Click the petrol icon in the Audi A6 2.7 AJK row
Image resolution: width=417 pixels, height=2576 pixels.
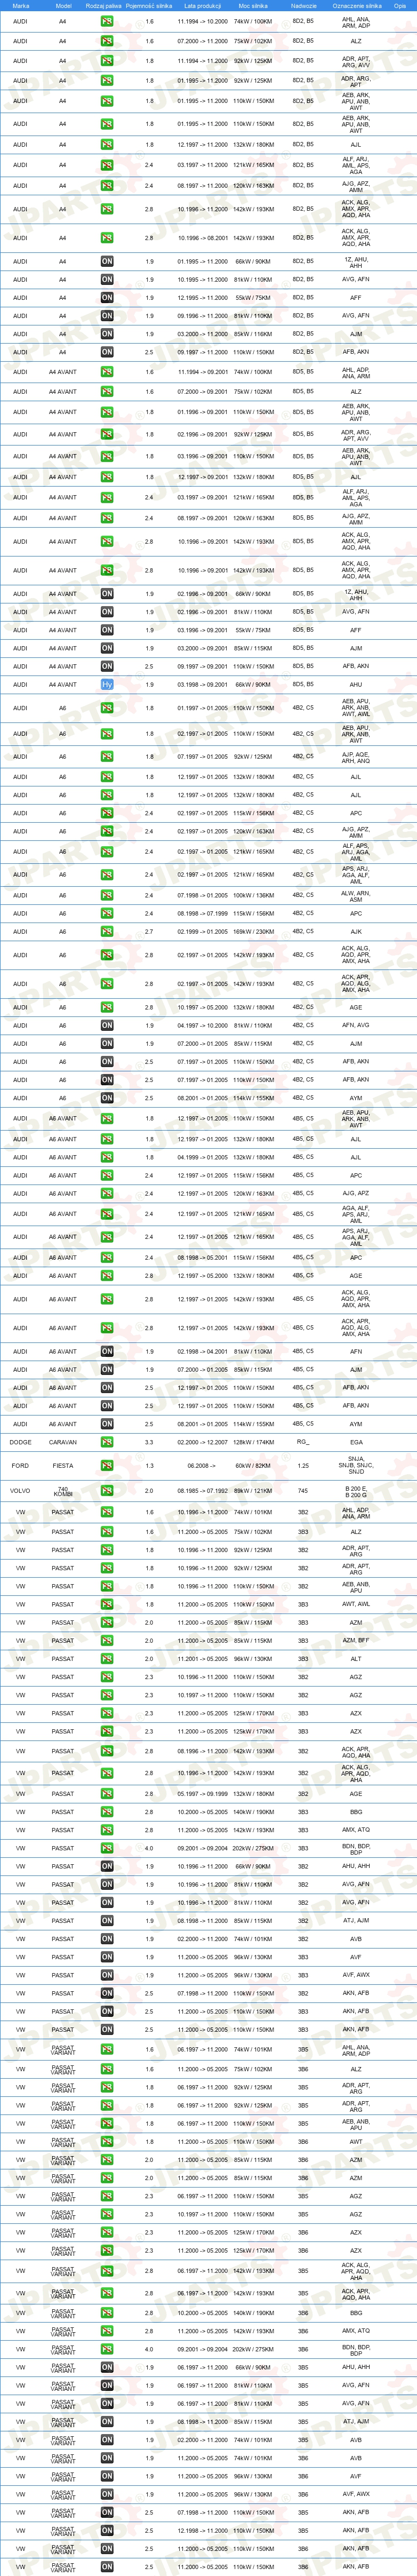tap(107, 932)
